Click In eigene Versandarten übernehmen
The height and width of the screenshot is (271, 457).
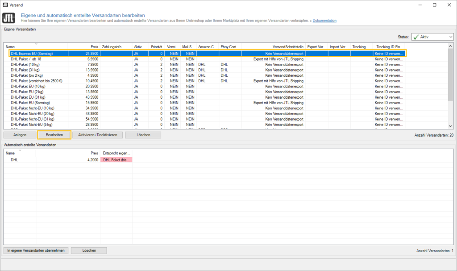tap(36, 250)
